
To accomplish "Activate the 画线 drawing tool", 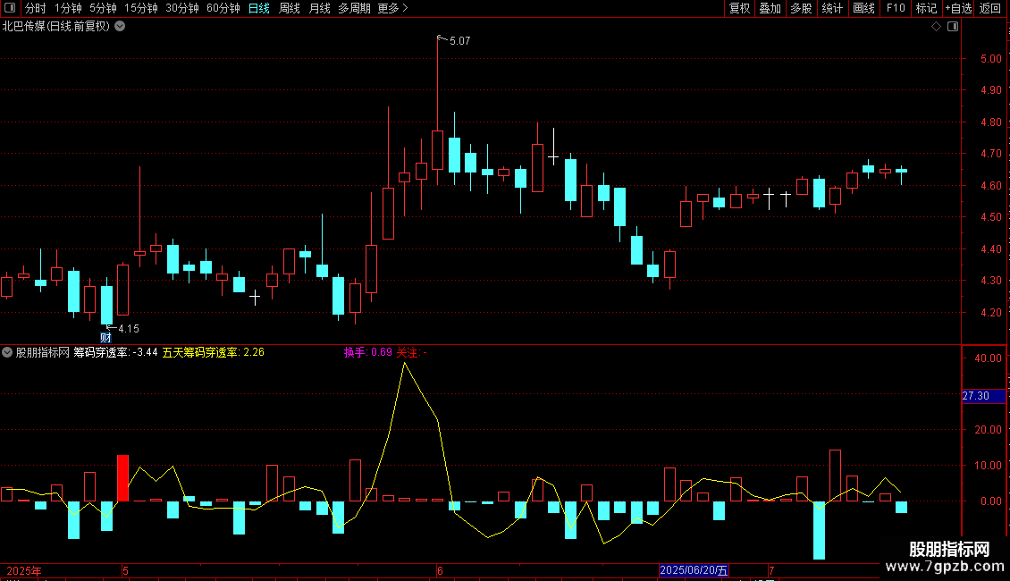I will 863,8.
